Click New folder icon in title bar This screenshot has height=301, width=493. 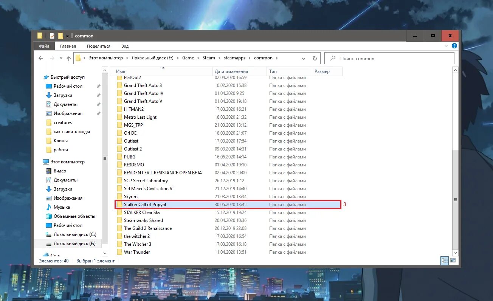(x=60, y=36)
